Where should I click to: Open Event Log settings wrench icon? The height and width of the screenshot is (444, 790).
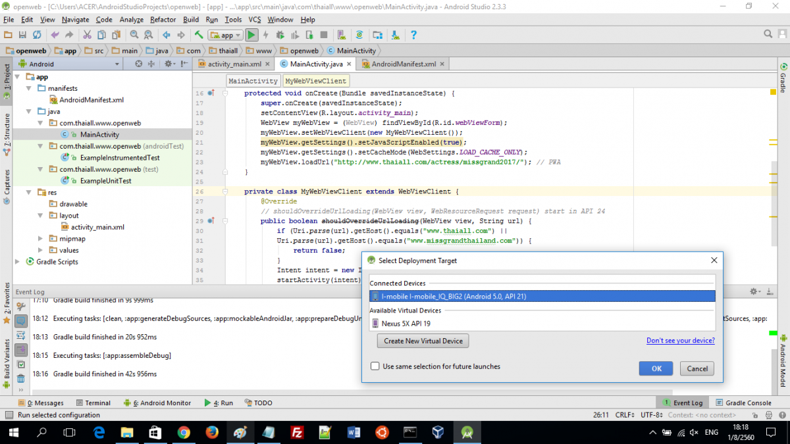coord(20,307)
